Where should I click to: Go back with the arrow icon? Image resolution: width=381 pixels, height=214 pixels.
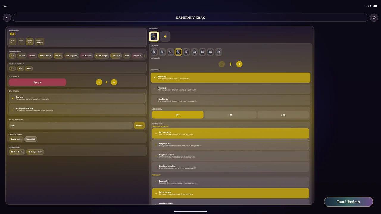7,18
